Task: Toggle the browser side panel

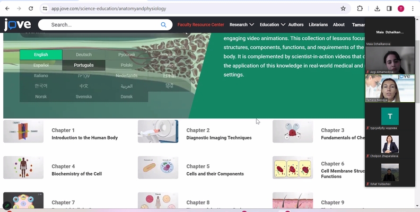Action: 389,8
